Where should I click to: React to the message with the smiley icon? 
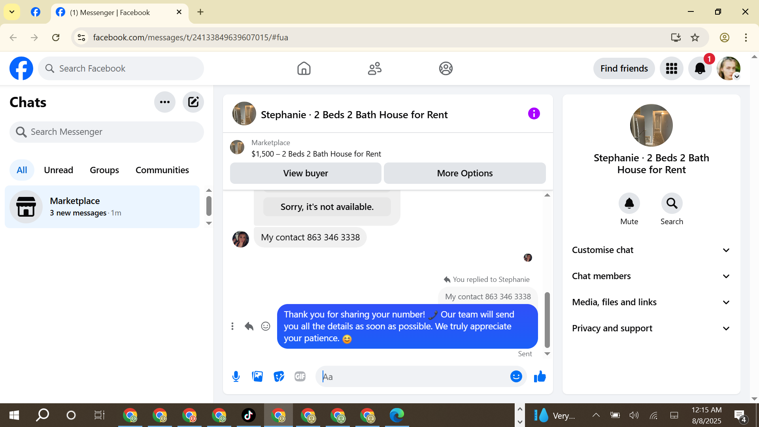pyautogui.click(x=266, y=326)
